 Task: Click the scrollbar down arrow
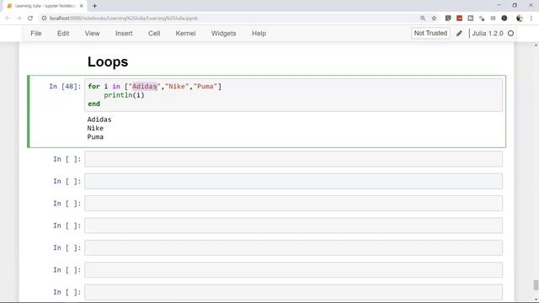(536, 300)
